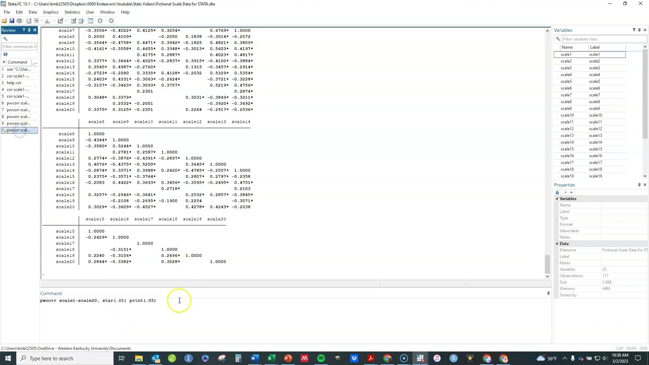Click the Clear more condition icon
The height and width of the screenshot is (365, 649).
point(100,21)
